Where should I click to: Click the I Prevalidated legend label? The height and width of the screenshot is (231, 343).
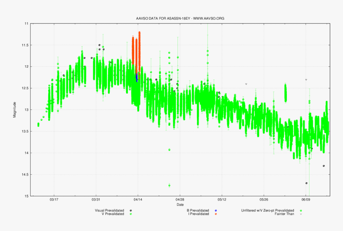click(x=199, y=214)
